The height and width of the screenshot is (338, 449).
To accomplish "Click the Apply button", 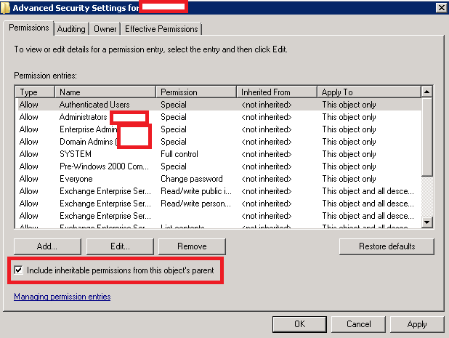I will point(417,323).
